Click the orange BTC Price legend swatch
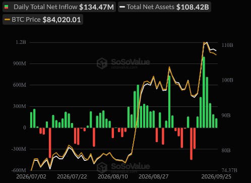The height and width of the screenshot is (183, 251). [7, 20]
